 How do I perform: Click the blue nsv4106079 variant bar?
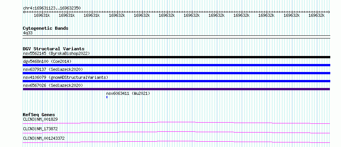click(176, 81)
